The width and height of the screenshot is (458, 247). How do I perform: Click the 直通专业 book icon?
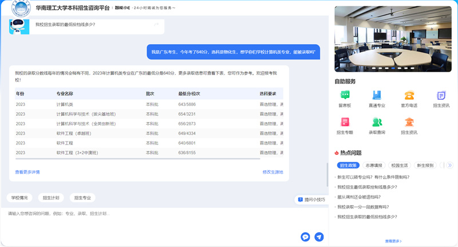pos(377,96)
